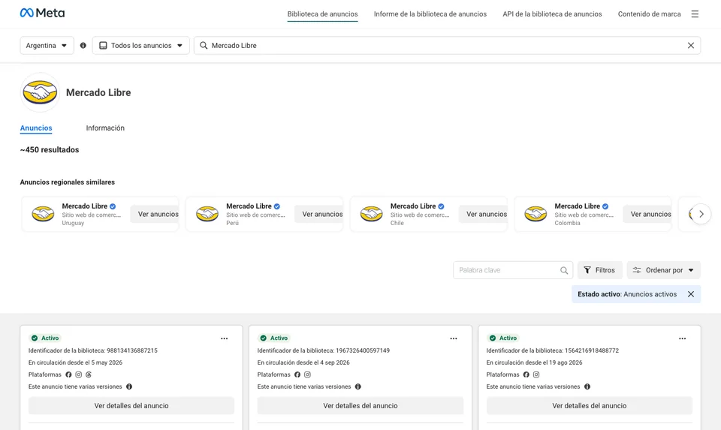Click the search magnifier icon in search bar
Screen dimensions: 721x430
pos(204,46)
